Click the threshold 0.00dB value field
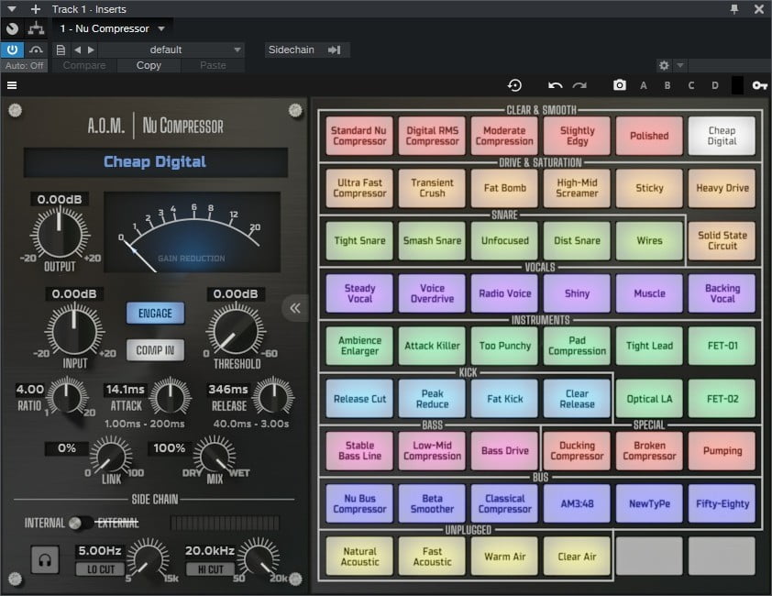772x596 pixels. tap(236, 294)
